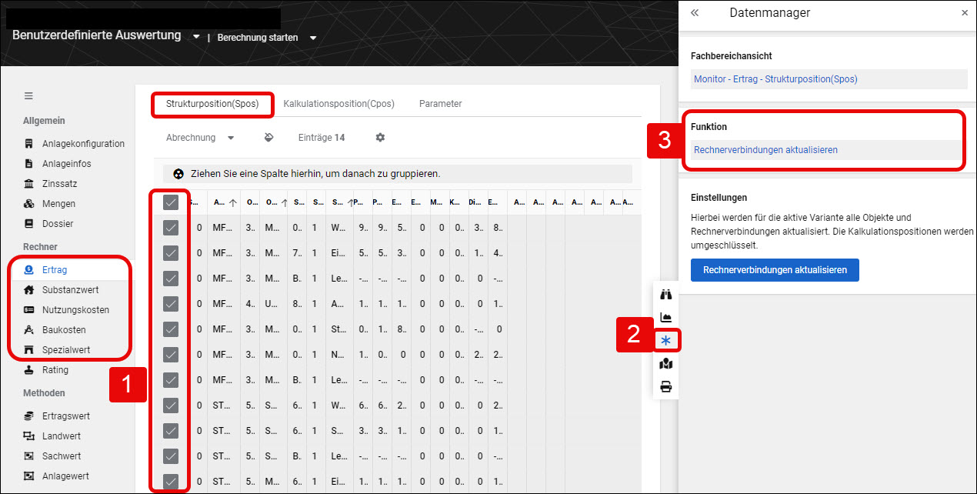The height and width of the screenshot is (494, 977).
Task: Select the blue asterisk function icon
Action: (666, 340)
